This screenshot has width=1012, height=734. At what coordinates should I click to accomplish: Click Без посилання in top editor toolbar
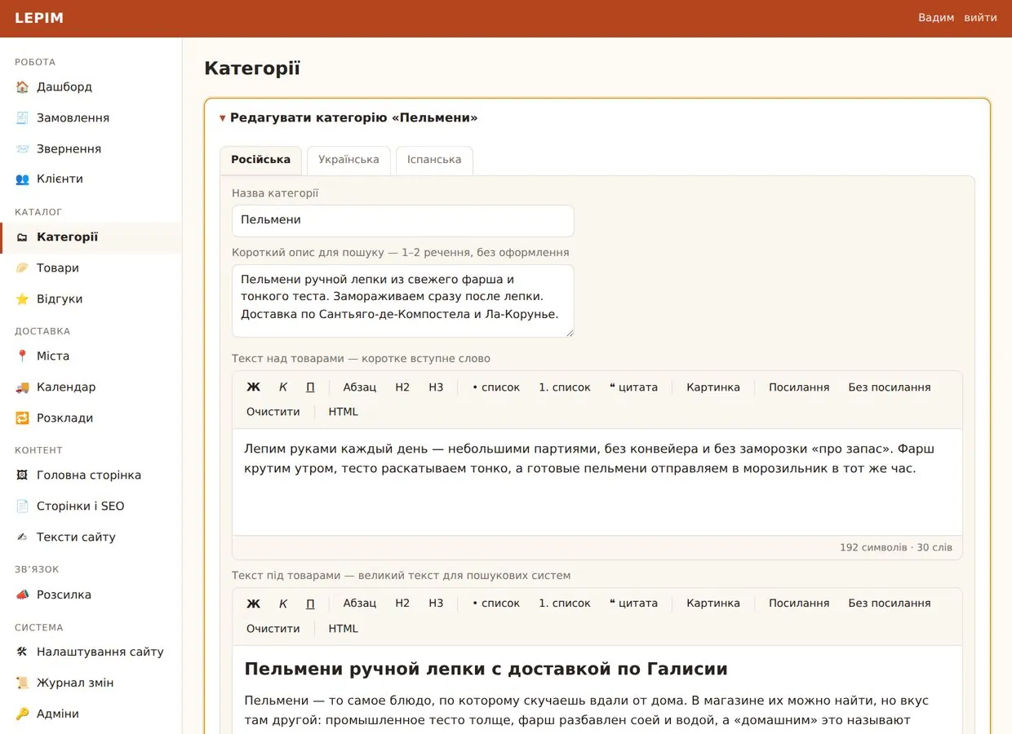click(890, 387)
